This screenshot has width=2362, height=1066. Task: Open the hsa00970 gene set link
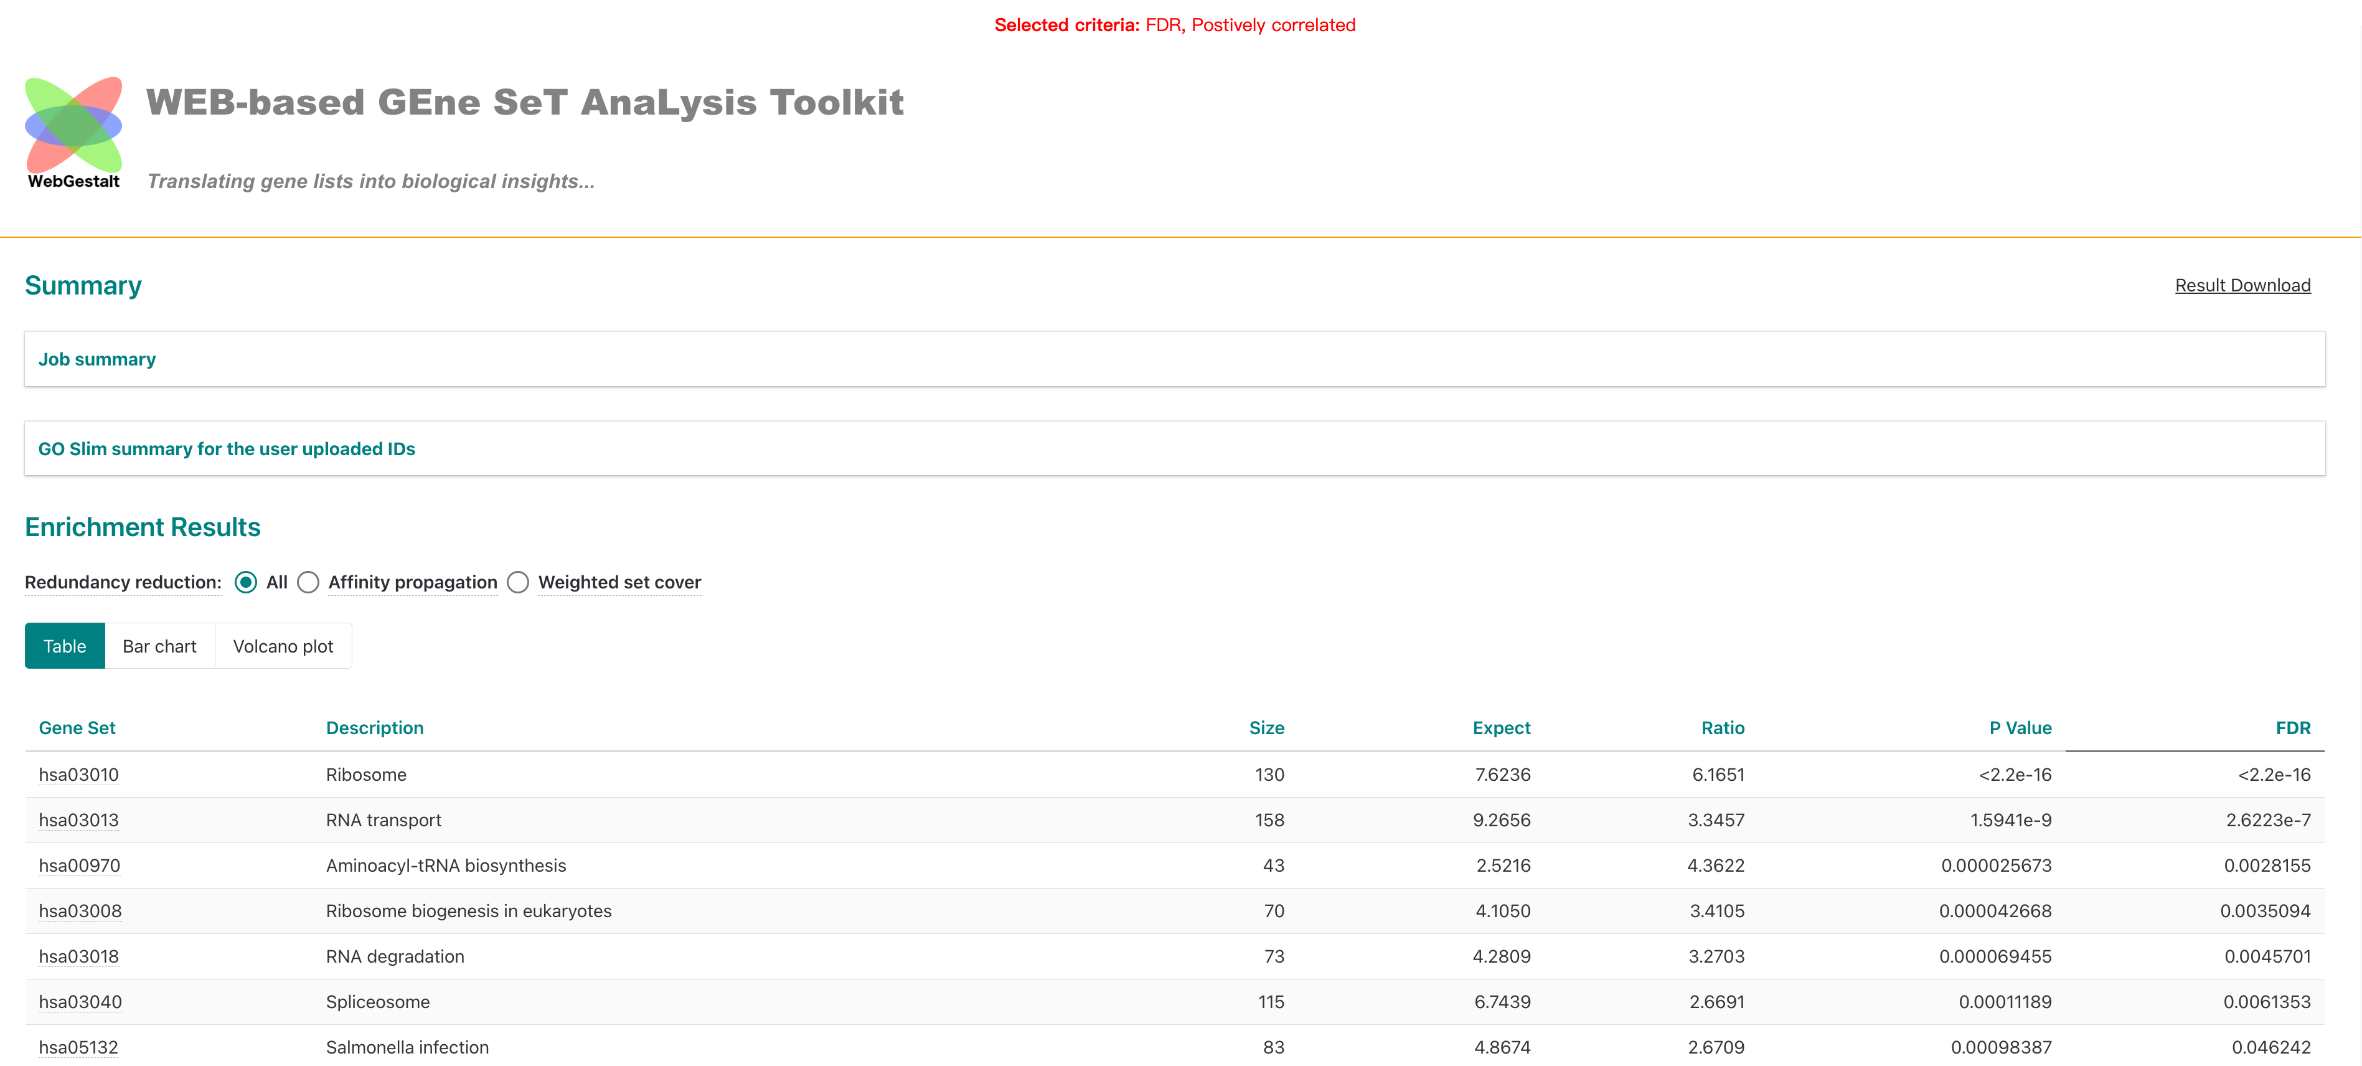[80, 865]
